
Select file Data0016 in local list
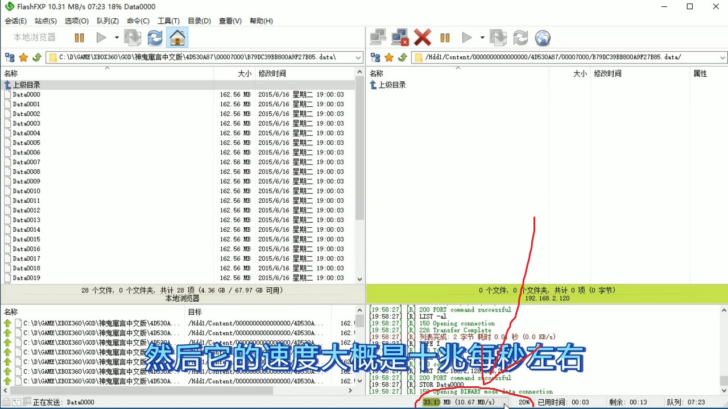click(26, 249)
